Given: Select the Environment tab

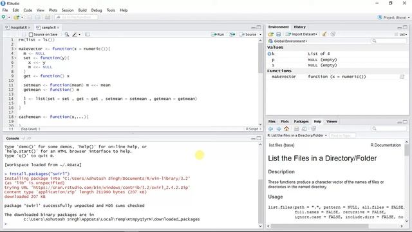Looking at the screenshot, I should pyautogui.click(x=278, y=27).
